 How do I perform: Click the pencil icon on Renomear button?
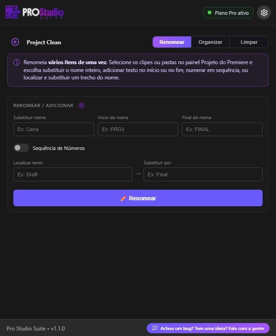click(123, 198)
